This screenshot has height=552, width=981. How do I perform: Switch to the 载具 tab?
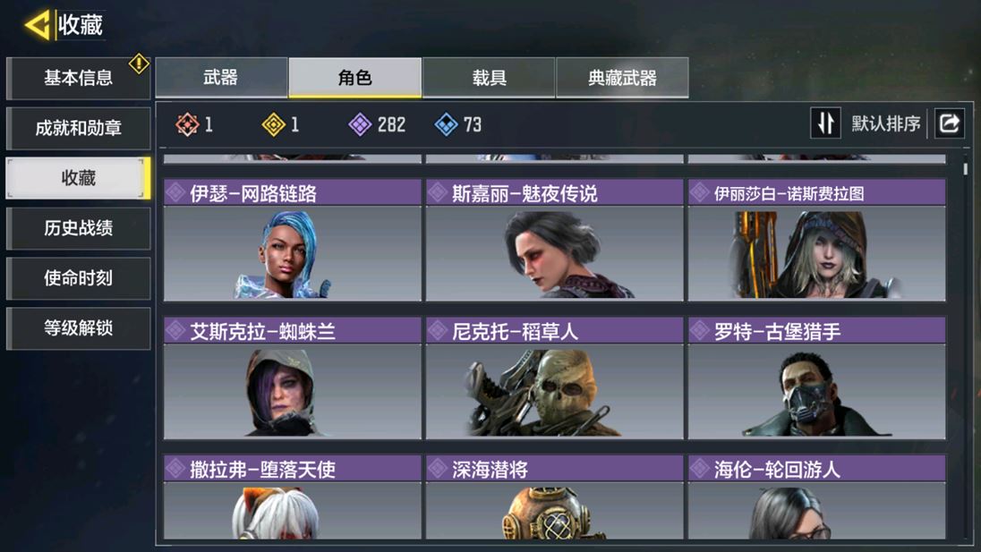tap(489, 78)
